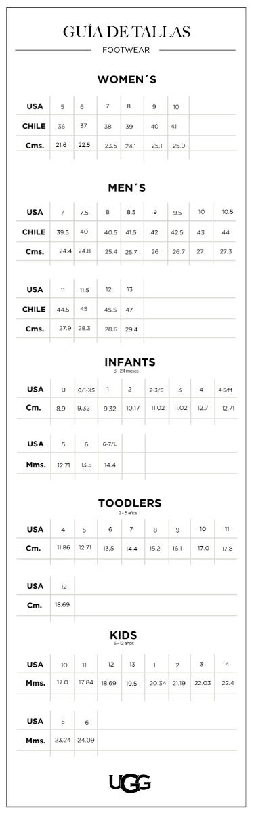
Task: Select men's Cms. value 29.4
Action: [x=131, y=329]
